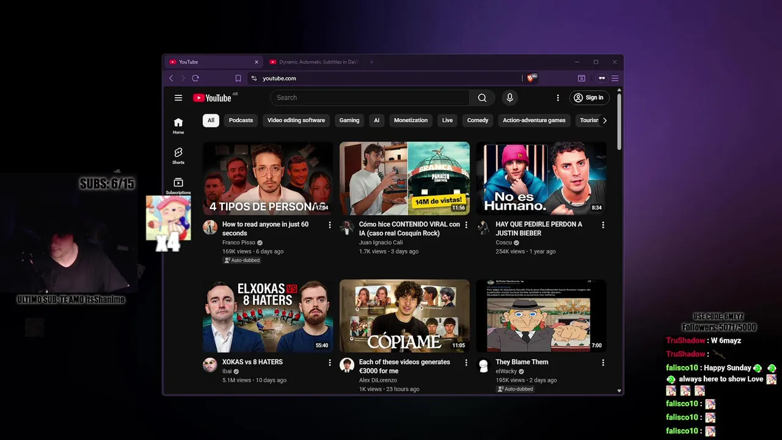Open Subscriptions in the sidebar
This screenshot has height=440, width=782.
pyautogui.click(x=178, y=186)
